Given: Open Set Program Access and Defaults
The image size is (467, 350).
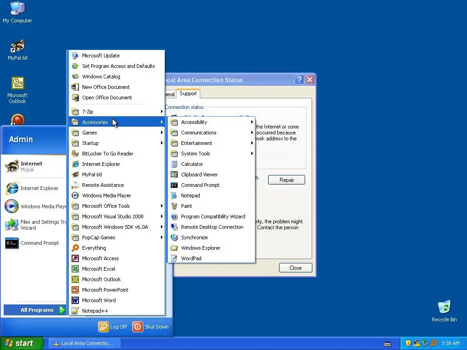Looking at the screenshot, I should coord(117,66).
